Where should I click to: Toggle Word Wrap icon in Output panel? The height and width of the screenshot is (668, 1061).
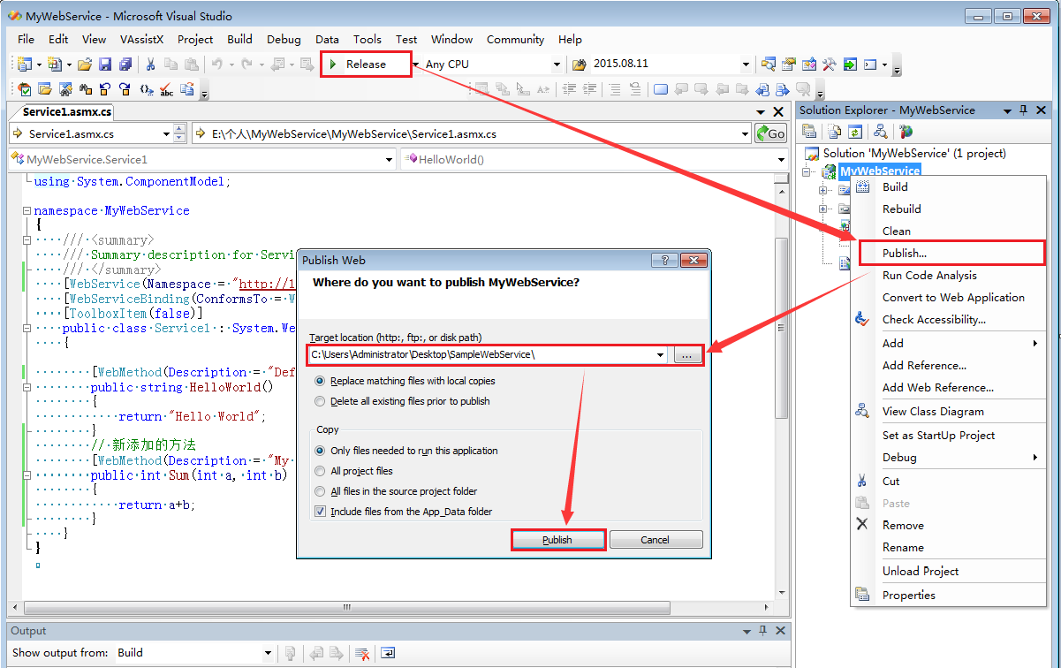(388, 653)
